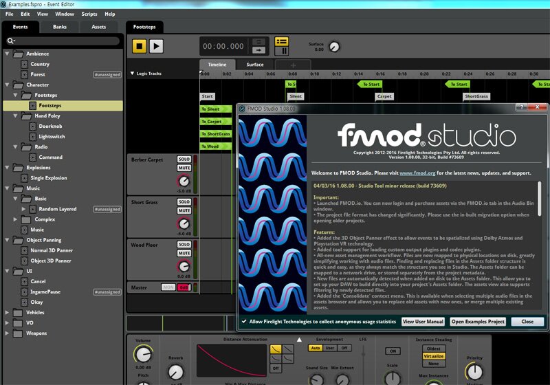Viewport: 550px width, 385px height.
Task: Expand the Weapons folder
Action: point(7,333)
